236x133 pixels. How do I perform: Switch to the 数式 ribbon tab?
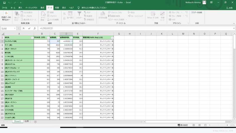[42, 8]
